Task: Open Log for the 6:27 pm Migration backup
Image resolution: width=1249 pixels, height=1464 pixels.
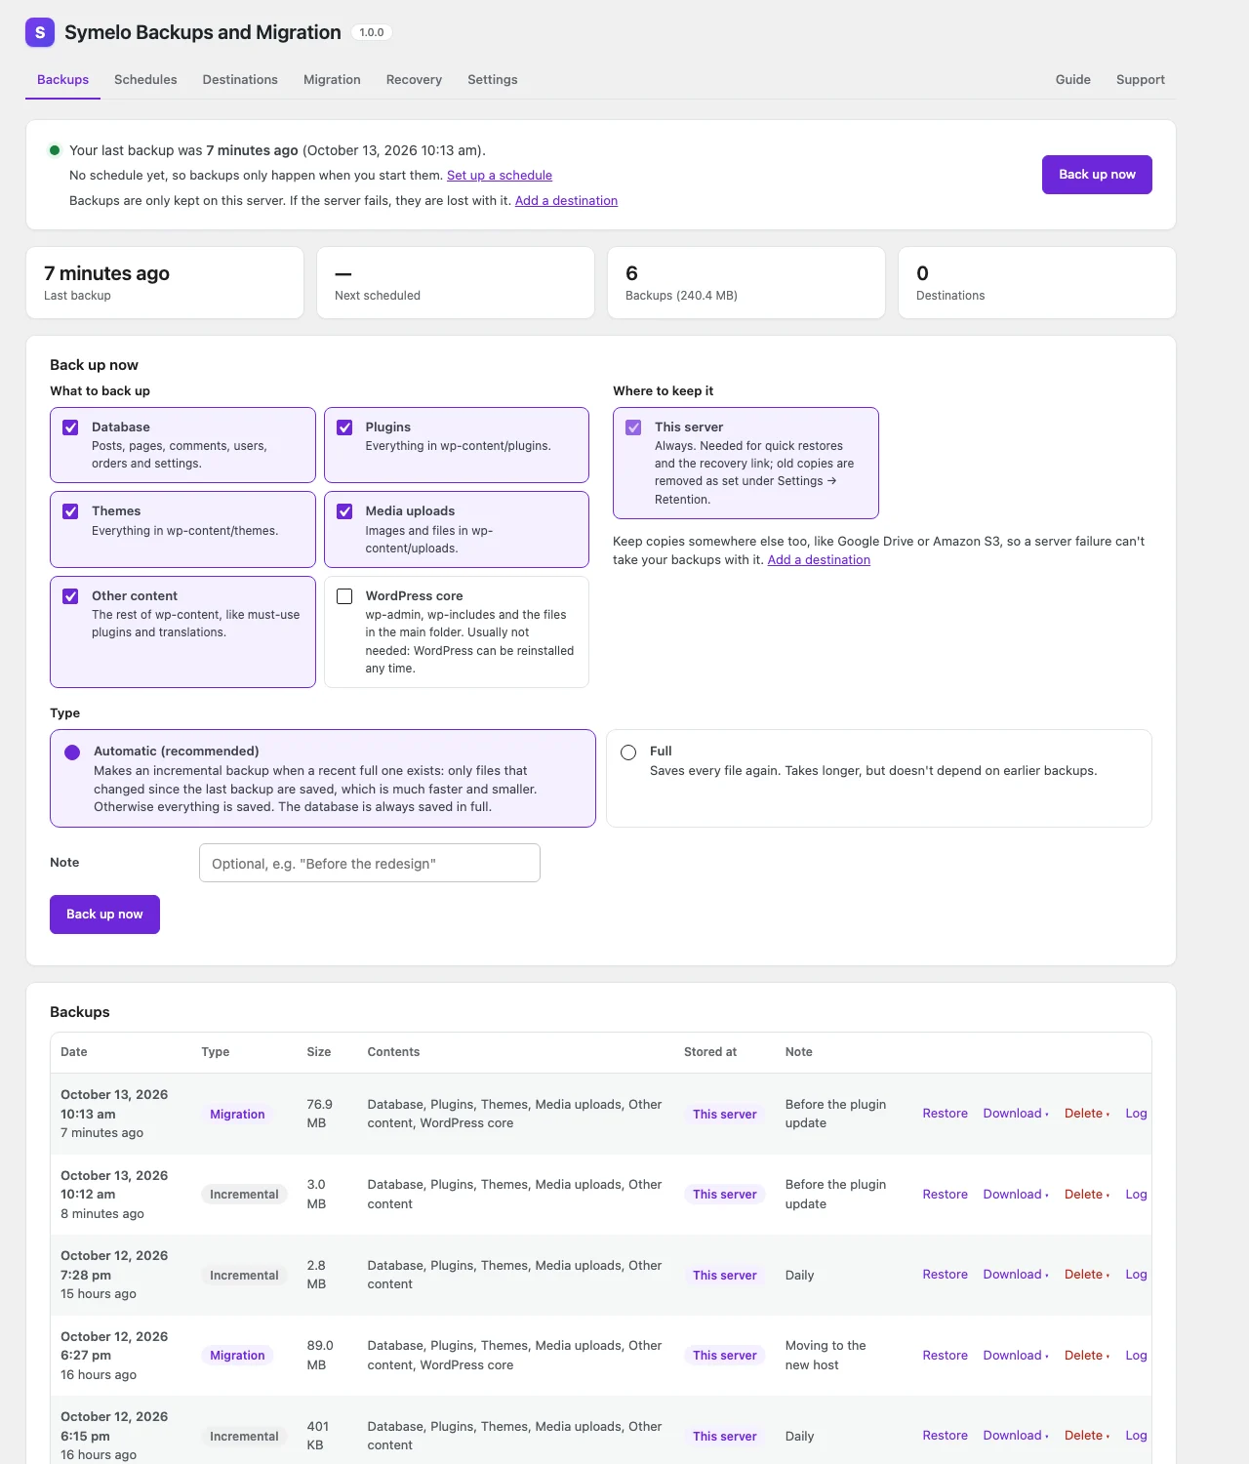Action: point(1136,1356)
